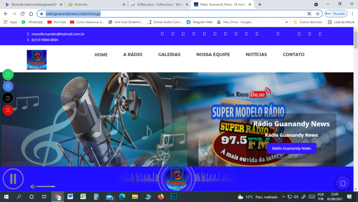
Task: Open Windows taskbar search
Action: point(19,197)
